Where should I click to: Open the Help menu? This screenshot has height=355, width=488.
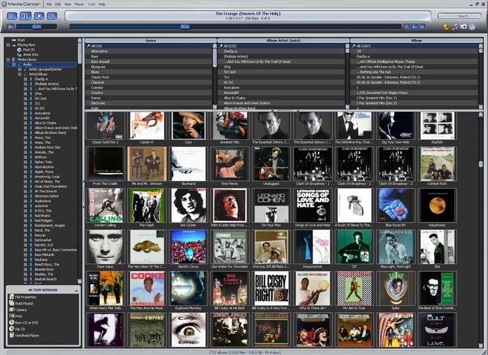click(x=102, y=4)
